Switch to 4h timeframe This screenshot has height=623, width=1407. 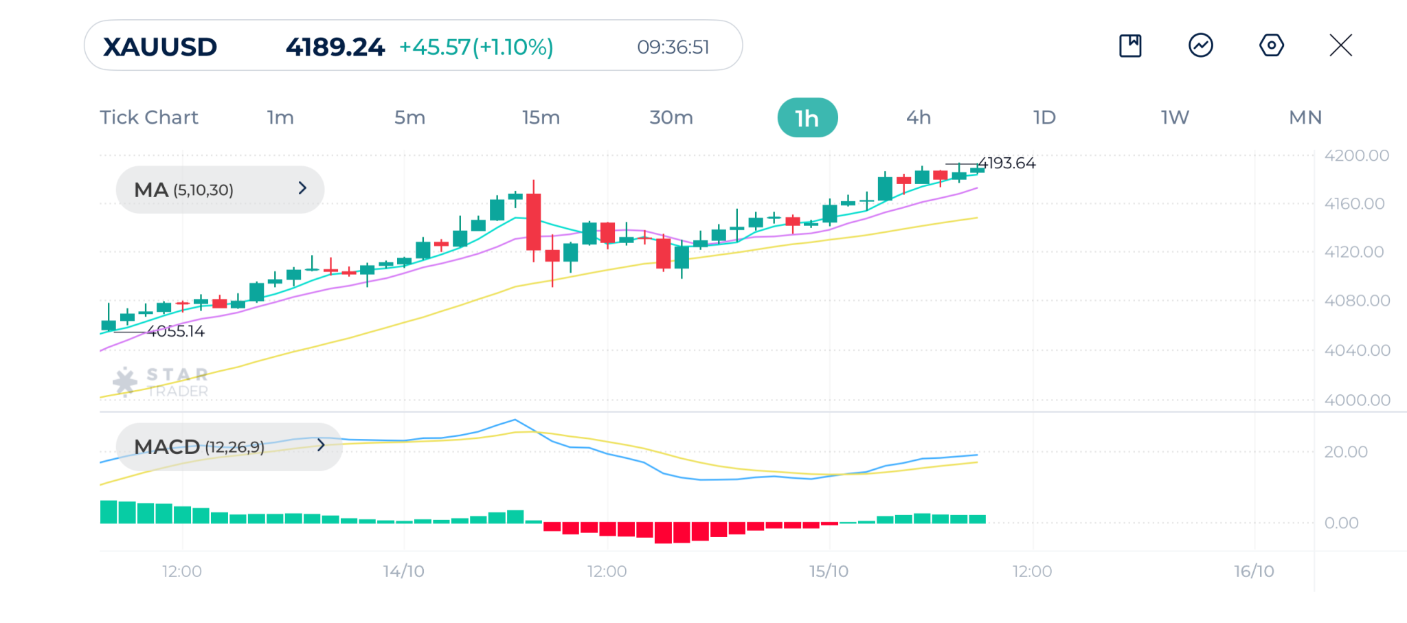click(x=919, y=117)
